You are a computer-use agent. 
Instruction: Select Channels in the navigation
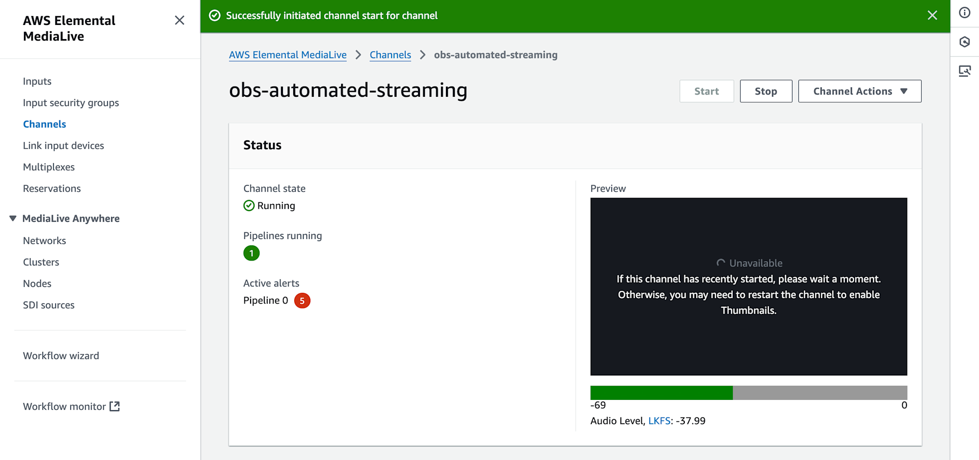point(45,124)
